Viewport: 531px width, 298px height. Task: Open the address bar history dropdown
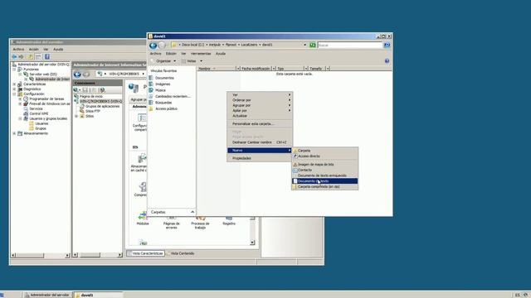click(304, 45)
